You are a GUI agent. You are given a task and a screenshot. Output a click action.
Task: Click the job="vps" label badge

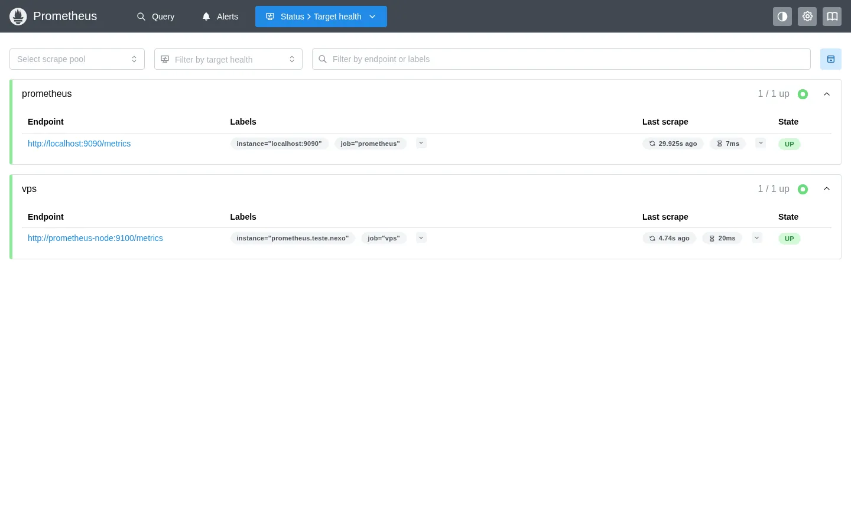(384, 238)
